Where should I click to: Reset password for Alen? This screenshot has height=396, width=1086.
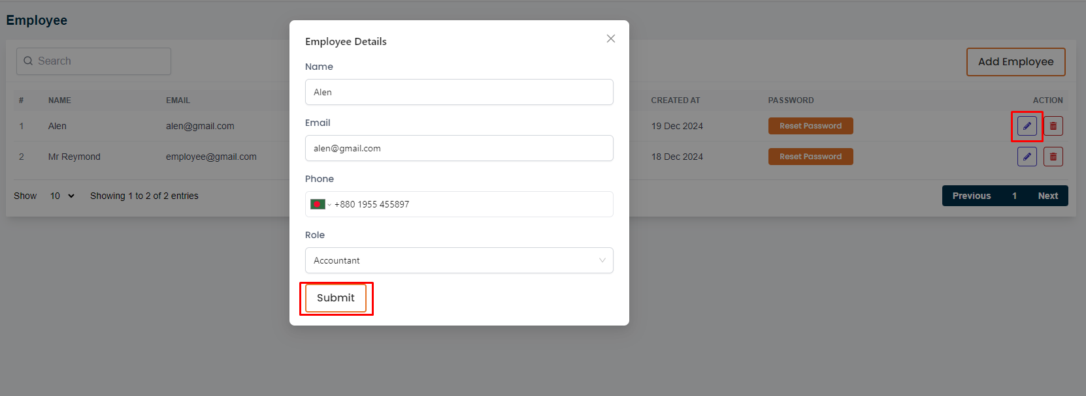pos(810,126)
